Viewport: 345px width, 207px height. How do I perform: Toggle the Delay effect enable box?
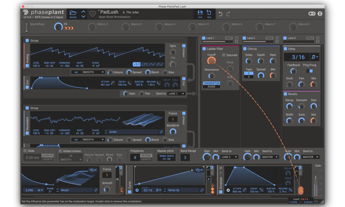tap(285, 49)
